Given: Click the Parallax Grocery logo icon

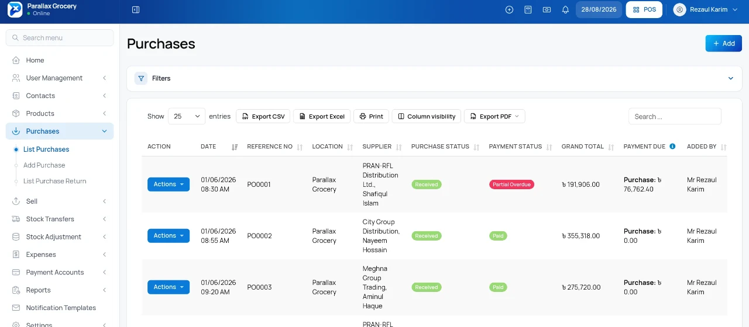Looking at the screenshot, I should (15, 9).
